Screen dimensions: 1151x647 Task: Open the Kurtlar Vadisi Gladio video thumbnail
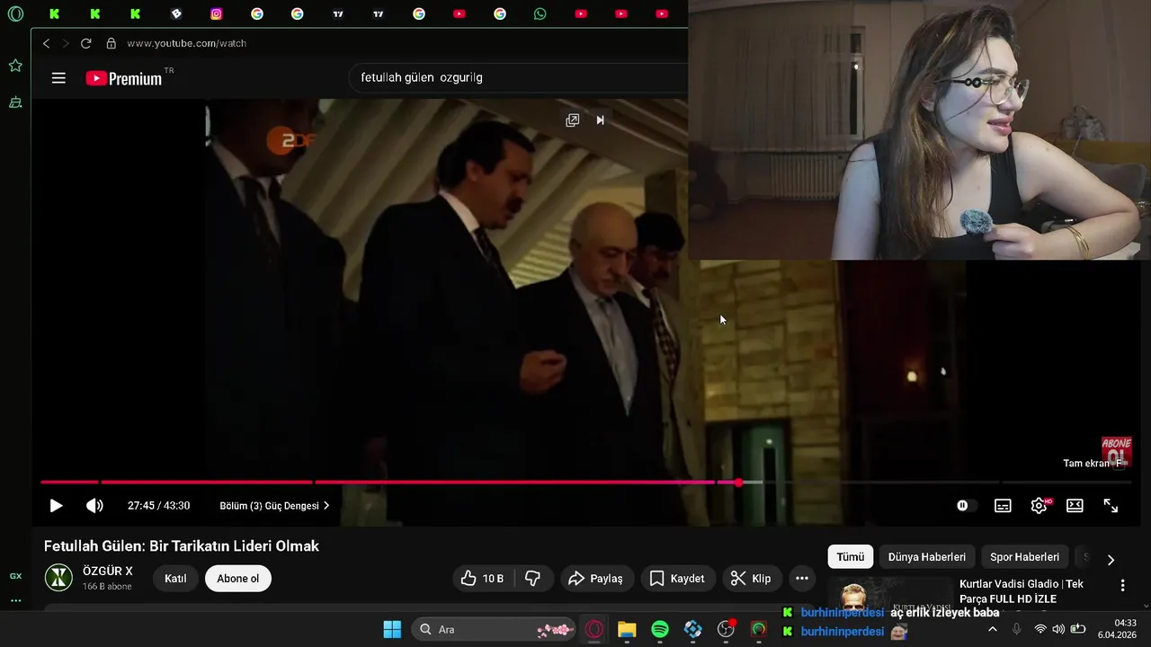[888, 594]
